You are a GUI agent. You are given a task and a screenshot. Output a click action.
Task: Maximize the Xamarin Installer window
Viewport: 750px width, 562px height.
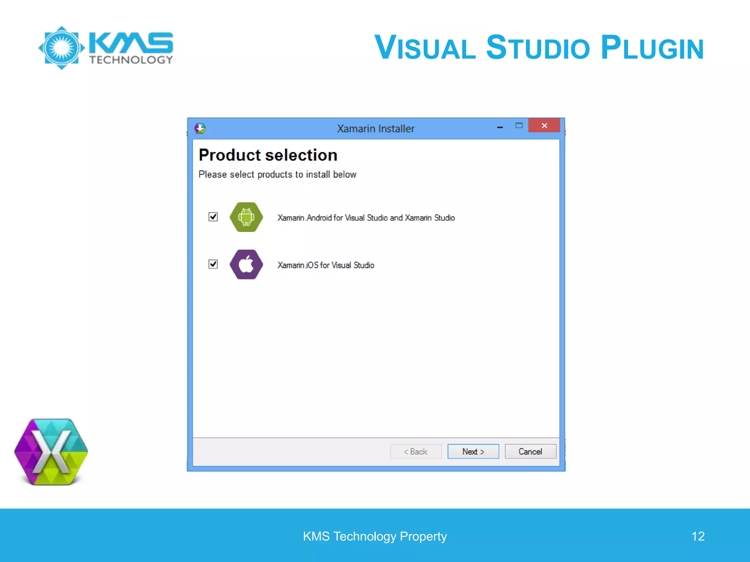pyautogui.click(x=519, y=125)
